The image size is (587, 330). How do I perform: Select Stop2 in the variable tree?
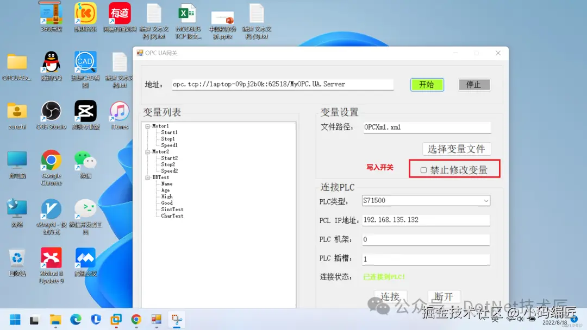[168, 164]
